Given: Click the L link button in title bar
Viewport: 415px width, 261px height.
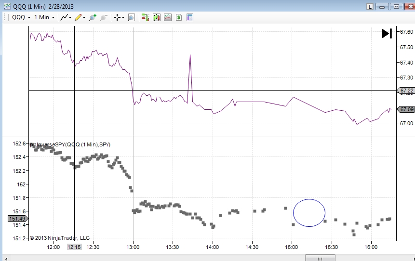Looking at the screenshot, I should (370, 7).
